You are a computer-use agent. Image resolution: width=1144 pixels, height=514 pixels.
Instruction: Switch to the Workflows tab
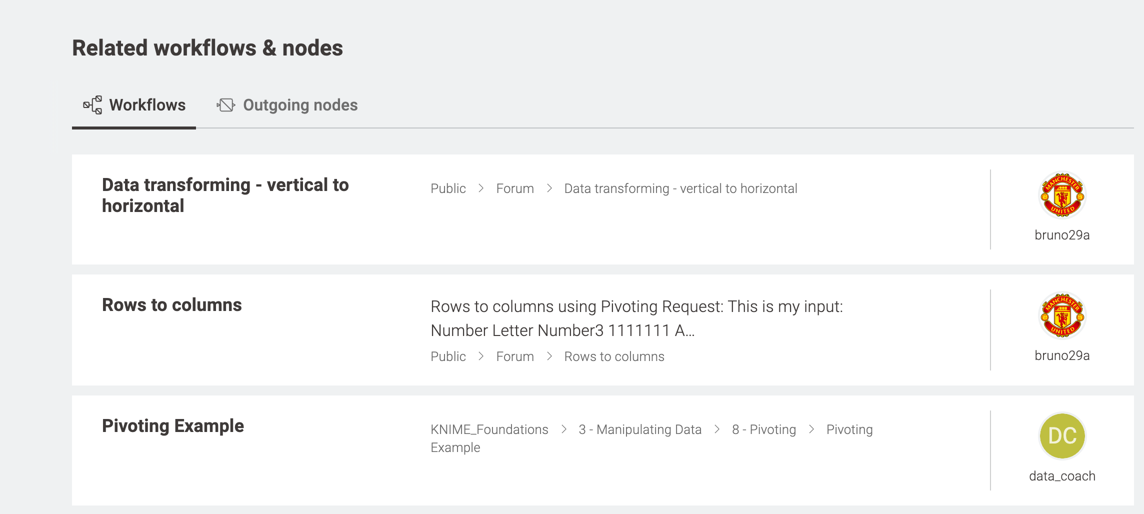coord(147,105)
